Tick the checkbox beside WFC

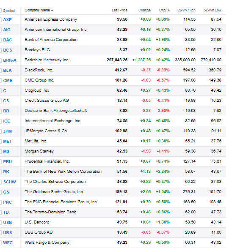point(0,243)
